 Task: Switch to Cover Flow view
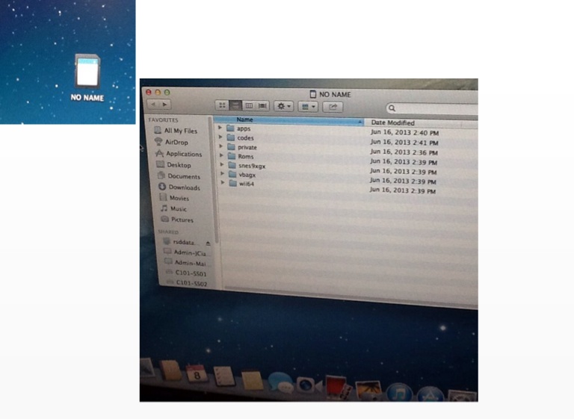[x=262, y=106]
